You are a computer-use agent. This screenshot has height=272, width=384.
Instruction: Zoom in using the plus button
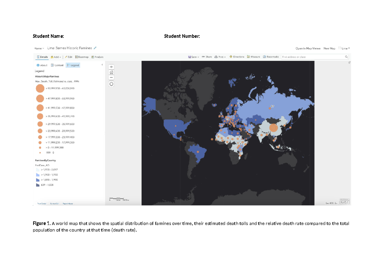coord(111,67)
